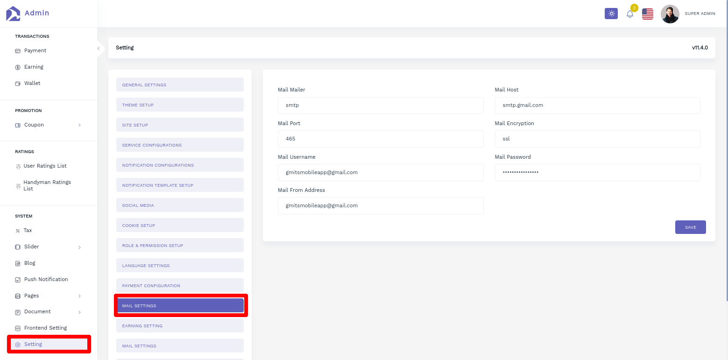This screenshot has width=728, height=360.
Task: Open the US flag language selector
Action: point(648,14)
